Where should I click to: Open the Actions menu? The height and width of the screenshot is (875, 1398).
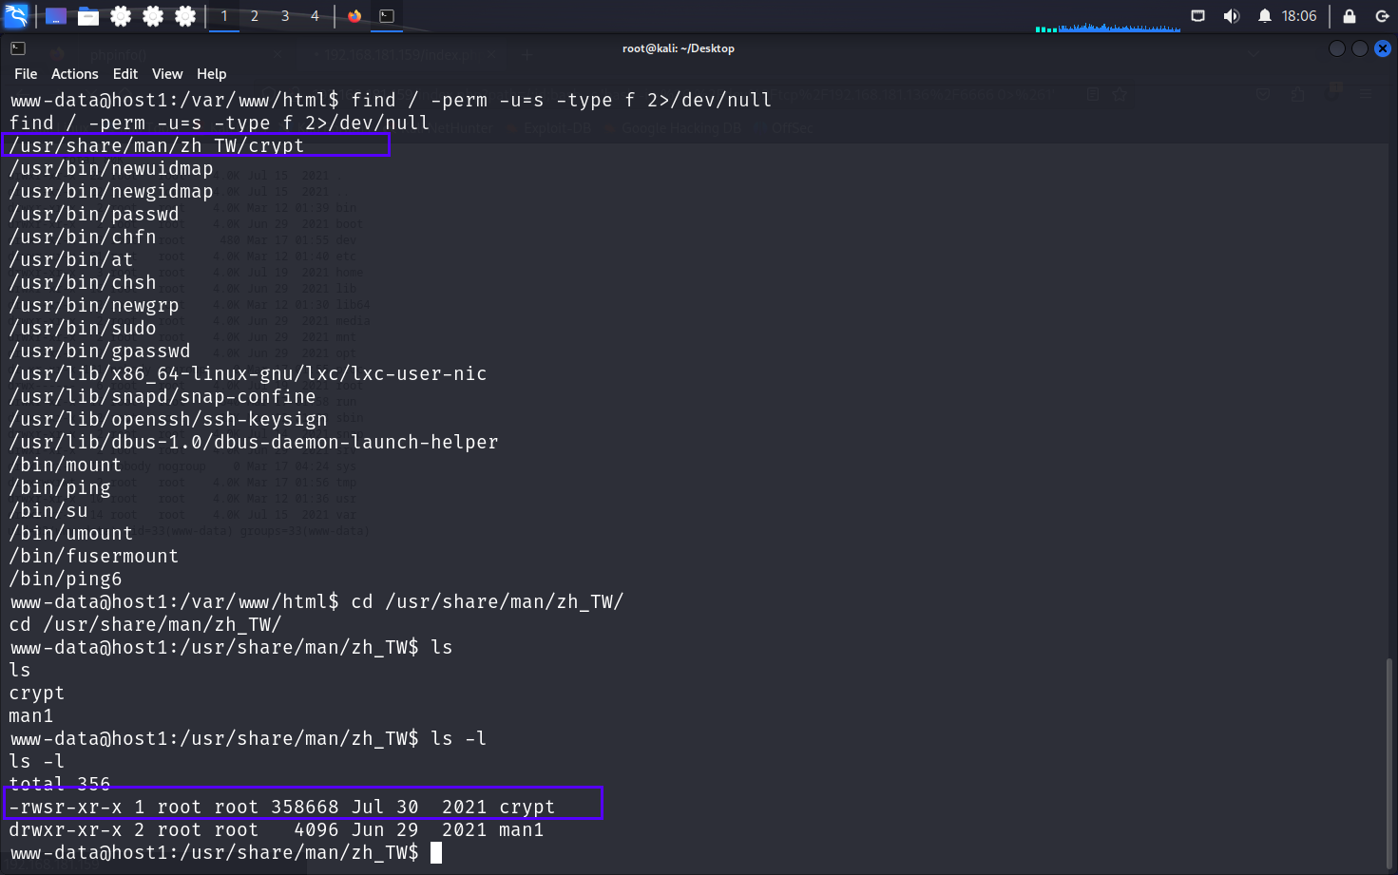(74, 74)
